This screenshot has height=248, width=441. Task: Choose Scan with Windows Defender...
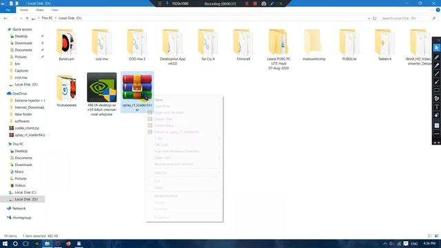click(x=185, y=152)
